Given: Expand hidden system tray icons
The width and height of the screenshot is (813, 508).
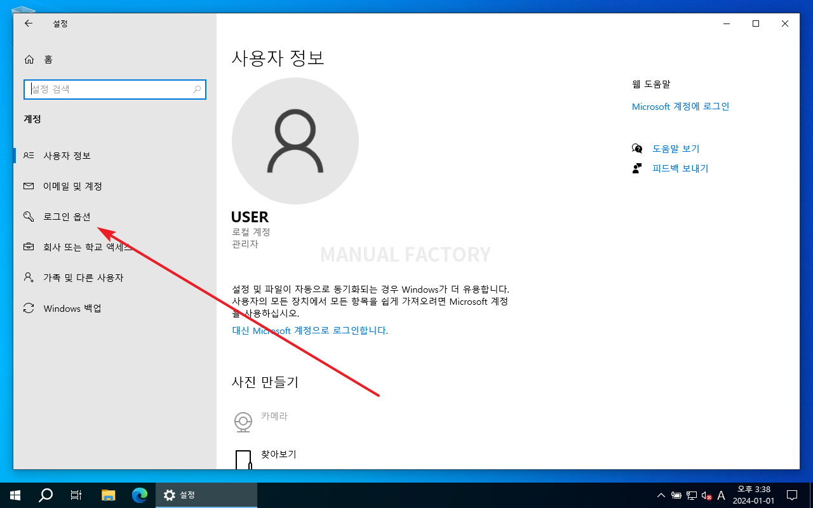Looking at the screenshot, I should (661, 495).
